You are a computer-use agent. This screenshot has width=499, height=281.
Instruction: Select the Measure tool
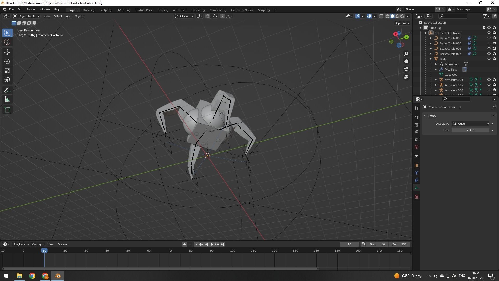(7, 99)
